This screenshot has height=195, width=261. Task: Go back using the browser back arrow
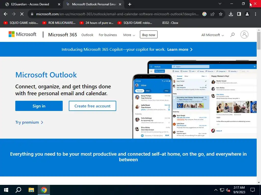tap(6, 14)
